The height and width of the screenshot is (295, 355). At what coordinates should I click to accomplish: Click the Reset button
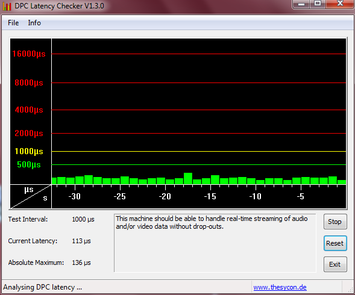[x=335, y=243]
